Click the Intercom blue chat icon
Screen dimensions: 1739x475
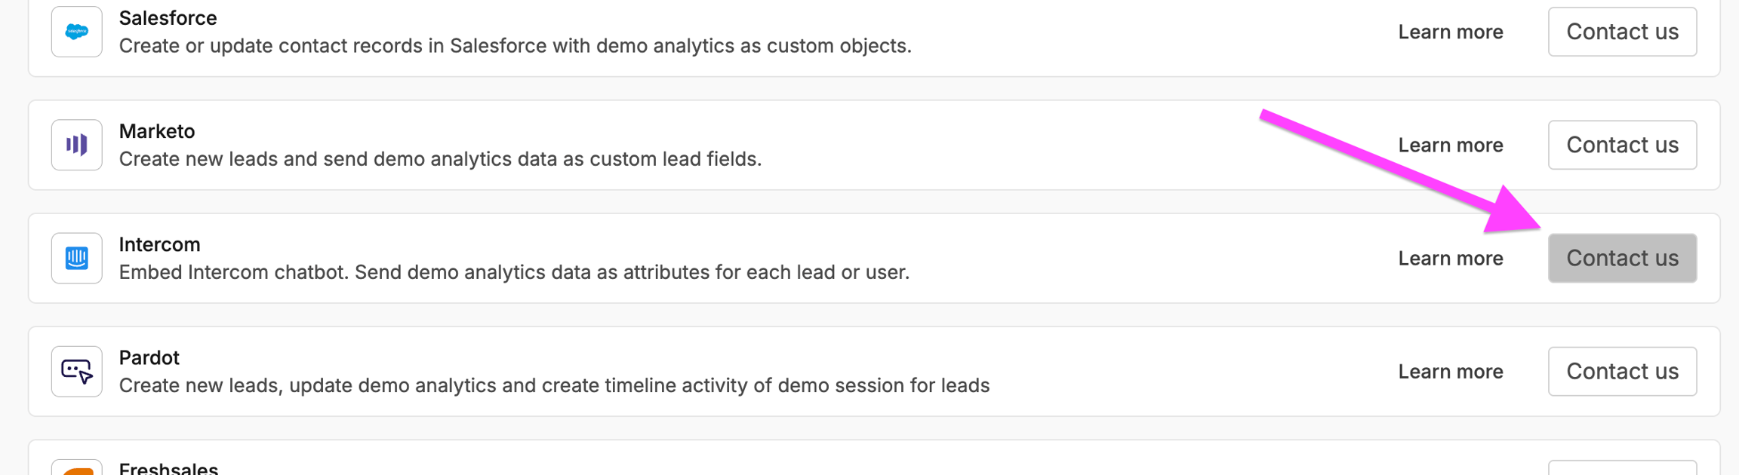pyautogui.click(x=77, y=258)
